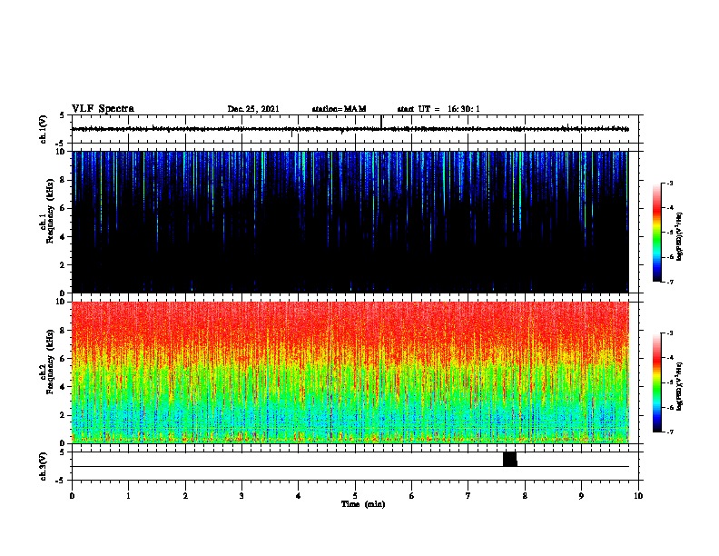This screenshot has width=719, height=556.
Task: Click the time tick label '7' on x-axis
Action: pos(468,495)
